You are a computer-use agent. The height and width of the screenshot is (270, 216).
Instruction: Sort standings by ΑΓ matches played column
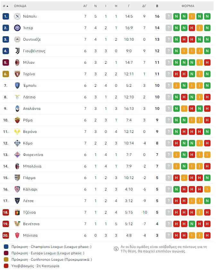(x=85, y=6)
